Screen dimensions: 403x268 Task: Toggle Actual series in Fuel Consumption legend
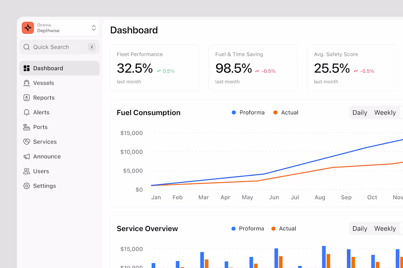pos(285,113)
